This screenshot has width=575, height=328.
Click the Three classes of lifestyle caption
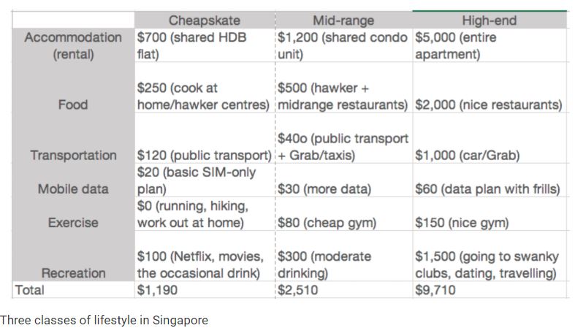[x=104, y=320]
